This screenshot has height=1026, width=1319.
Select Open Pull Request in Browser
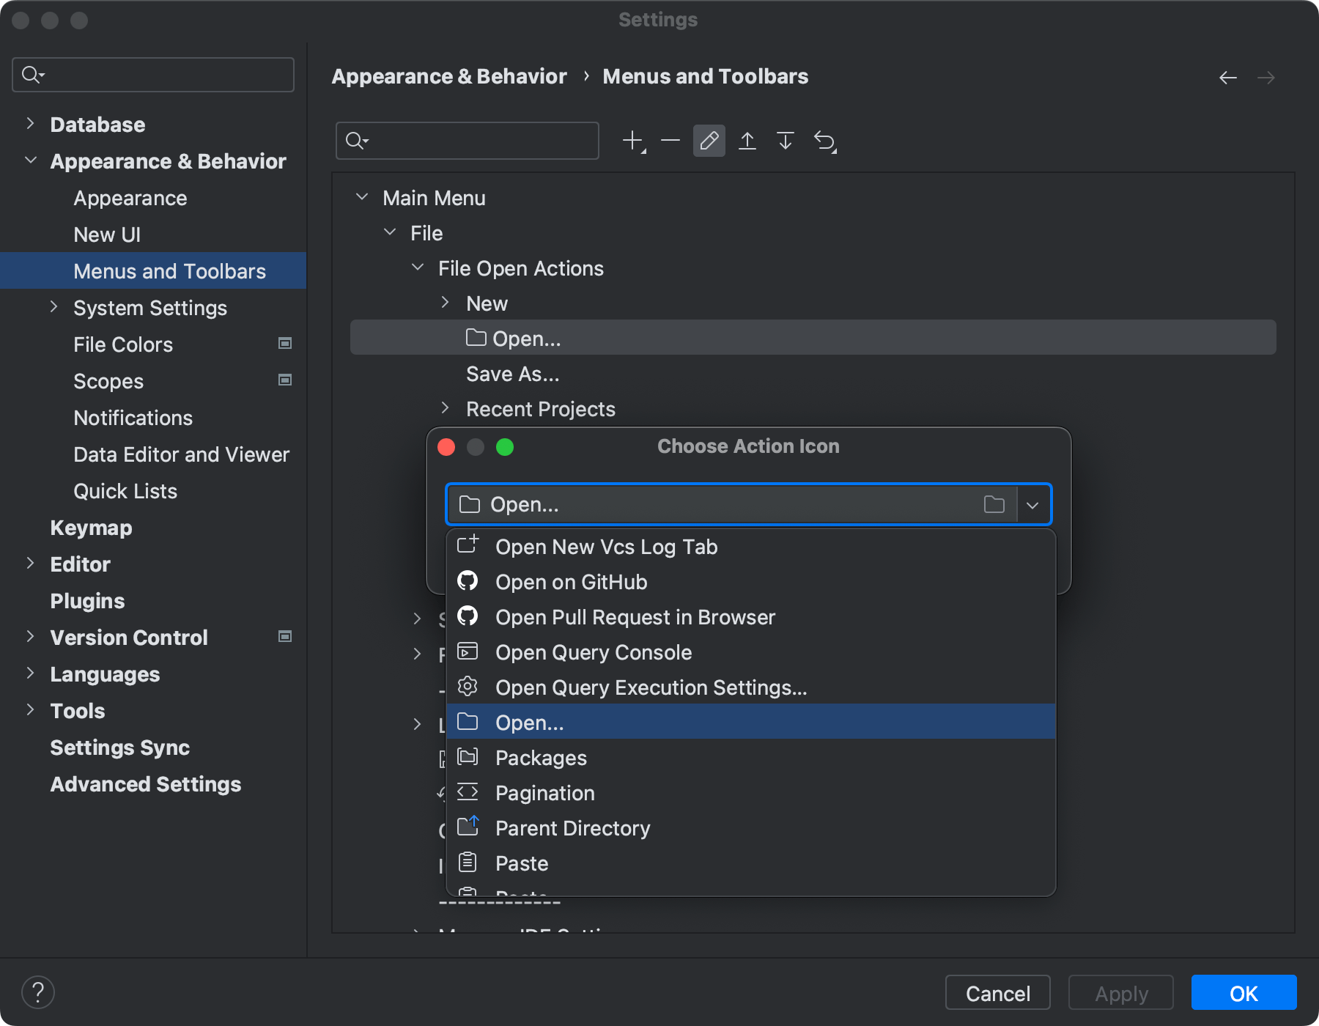[751, 617]
